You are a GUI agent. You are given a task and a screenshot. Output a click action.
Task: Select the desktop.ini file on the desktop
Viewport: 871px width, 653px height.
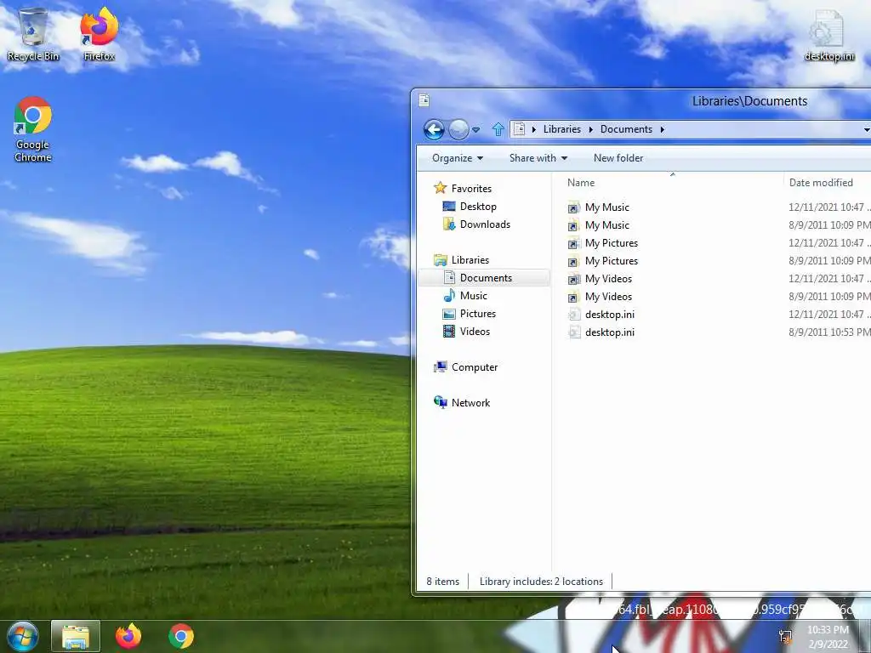pyautogui.click(x=829, y=34)
